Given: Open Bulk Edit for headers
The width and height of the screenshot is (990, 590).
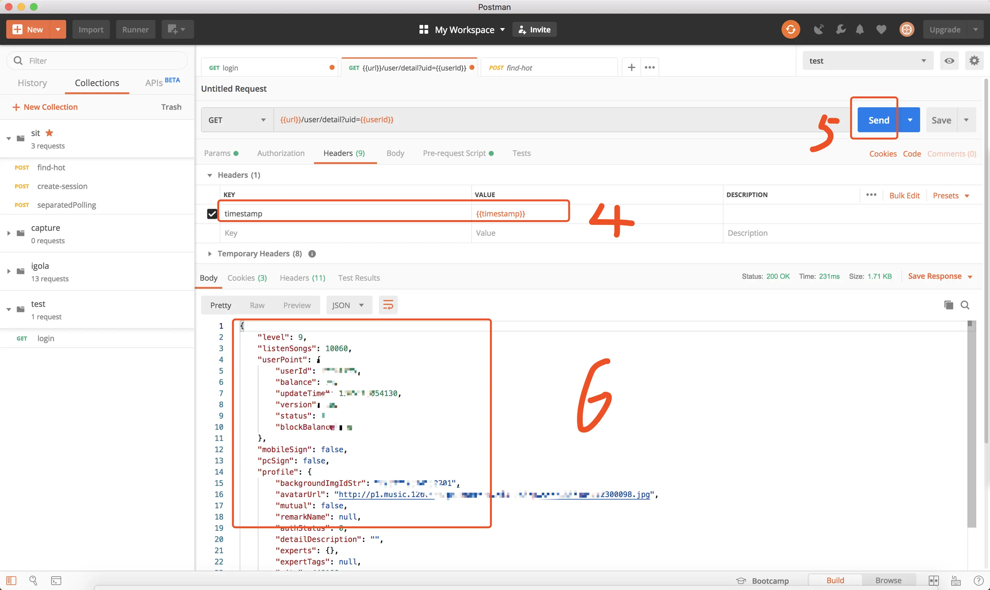Looking at the screenshot, I should coord(904,196).
